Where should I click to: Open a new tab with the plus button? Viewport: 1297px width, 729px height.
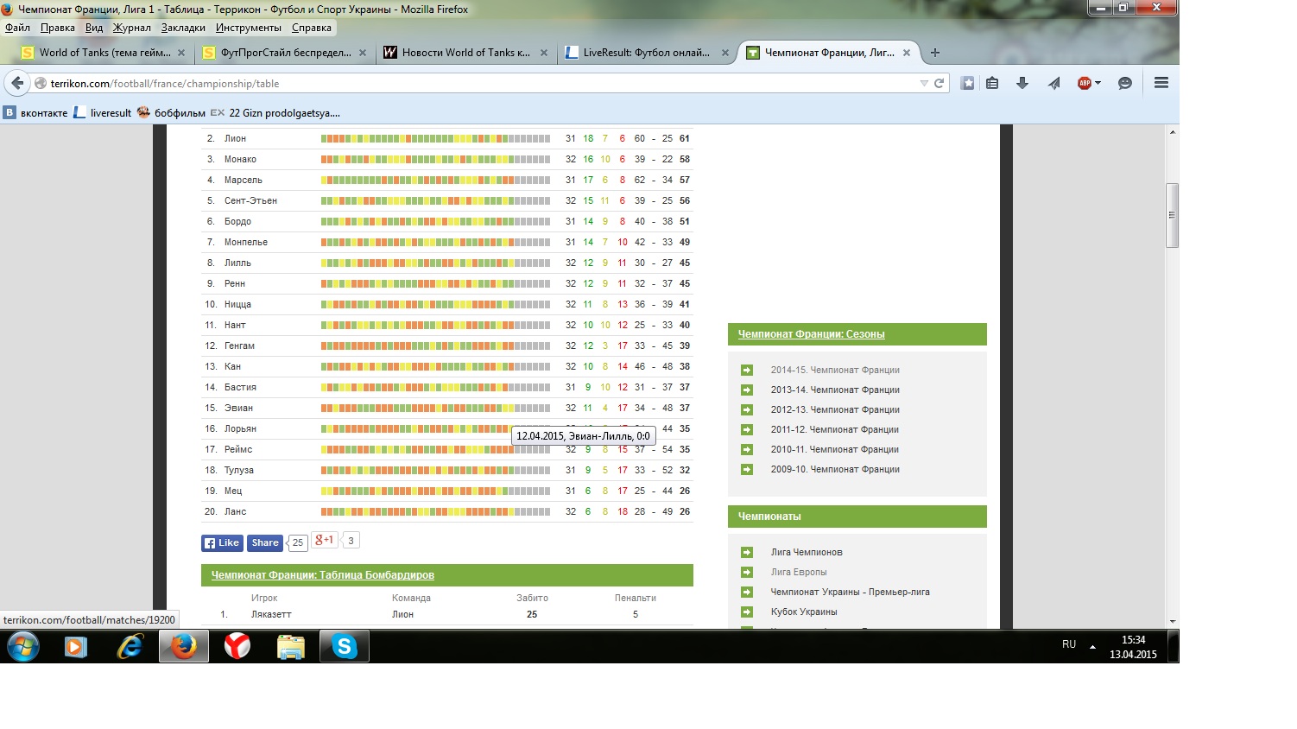(x=934, y=53)
